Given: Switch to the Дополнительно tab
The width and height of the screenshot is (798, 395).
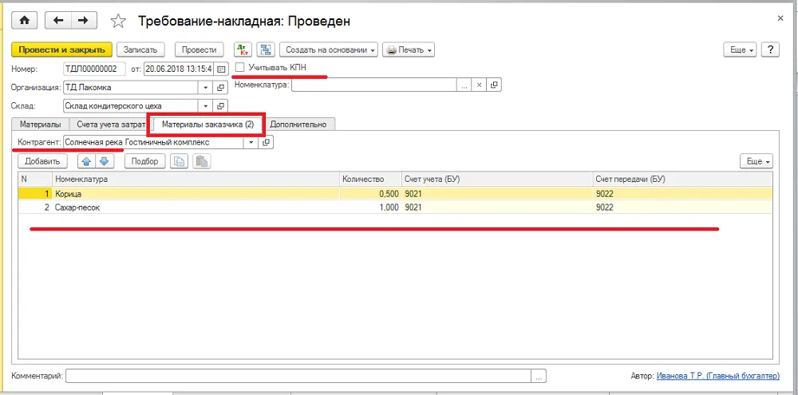Looking at the screenshot, I should pyautogui.click(x=298, y=124).
